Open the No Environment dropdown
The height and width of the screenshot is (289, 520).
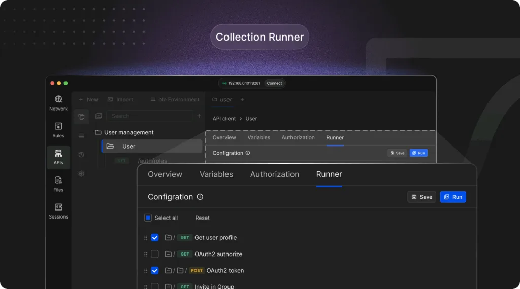pos(175,100)
